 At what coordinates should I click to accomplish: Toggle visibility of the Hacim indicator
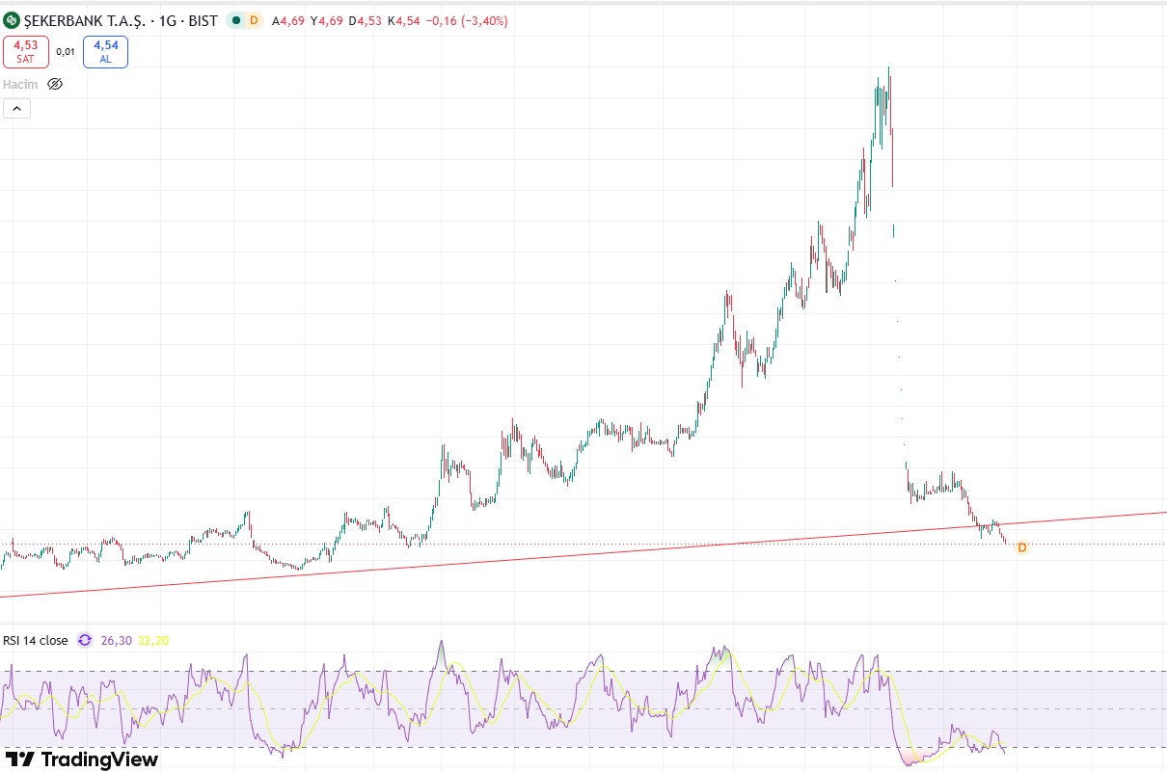click(x=55, y=84)
